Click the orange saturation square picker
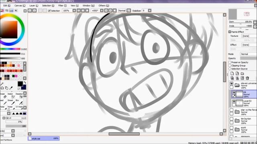The height and width of the screenshot is (144, 257). point(9,30)
